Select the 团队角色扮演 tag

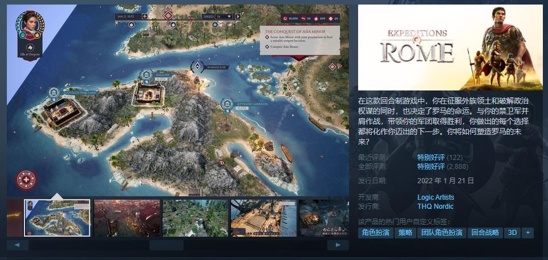point(442,233)
